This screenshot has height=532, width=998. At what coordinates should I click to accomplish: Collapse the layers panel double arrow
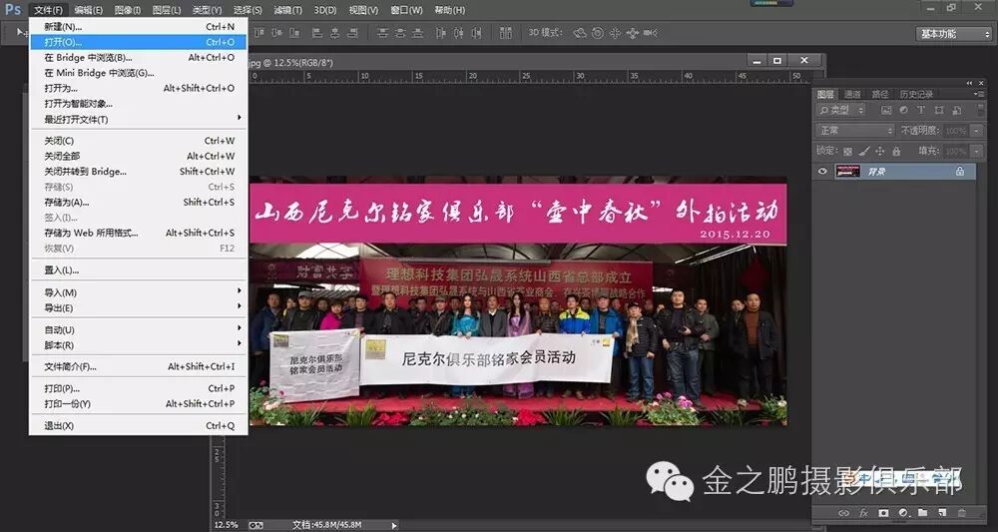(969, 83)
